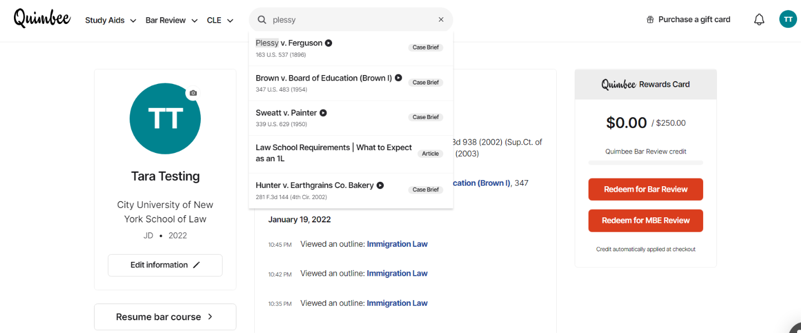The height and width of the screenshot is (333, 801).
Task: Click the Tara Testing profile name
Action: 165,176
